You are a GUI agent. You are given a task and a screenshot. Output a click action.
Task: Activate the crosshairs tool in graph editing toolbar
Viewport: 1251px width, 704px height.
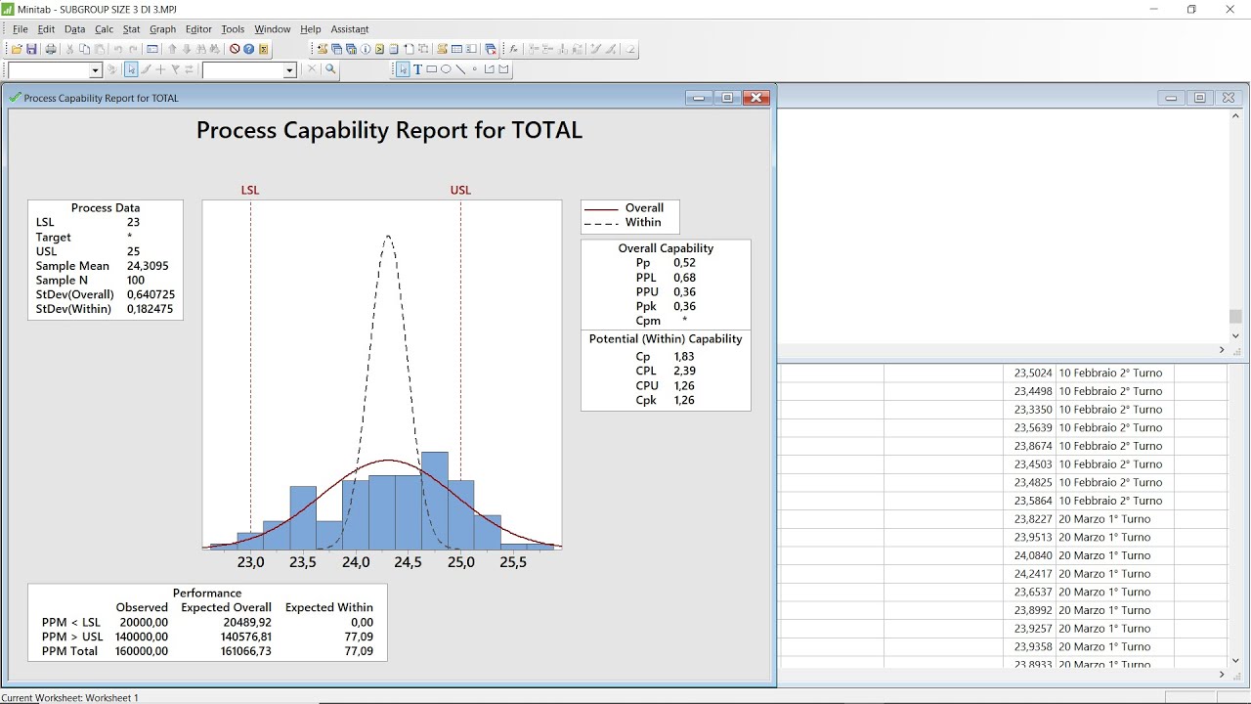(x=160, y=69)
